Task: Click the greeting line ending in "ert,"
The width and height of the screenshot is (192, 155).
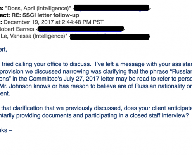Action: 3,50
